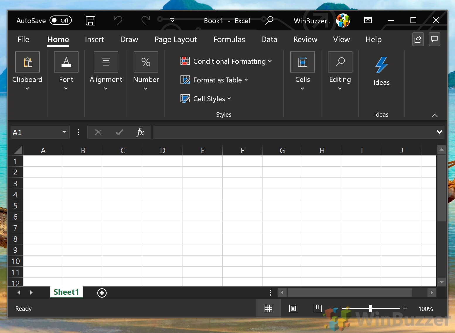Switch to the Insert tab

coord(94,39)
